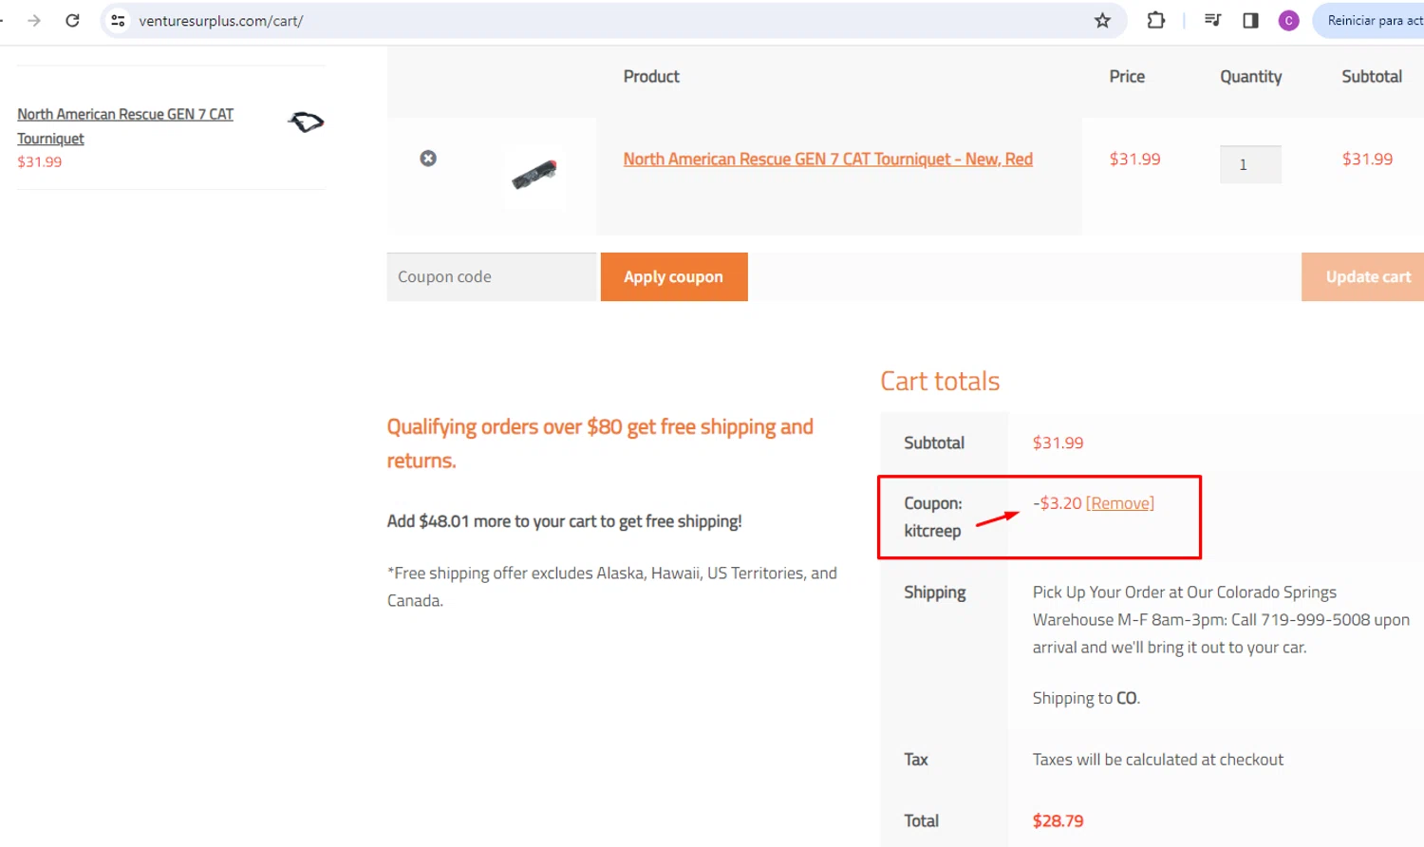Click the browser forward arrow

(x=34, y=20)
